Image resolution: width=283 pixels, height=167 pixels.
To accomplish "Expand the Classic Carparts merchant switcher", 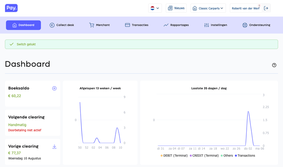I will (208, 8).
